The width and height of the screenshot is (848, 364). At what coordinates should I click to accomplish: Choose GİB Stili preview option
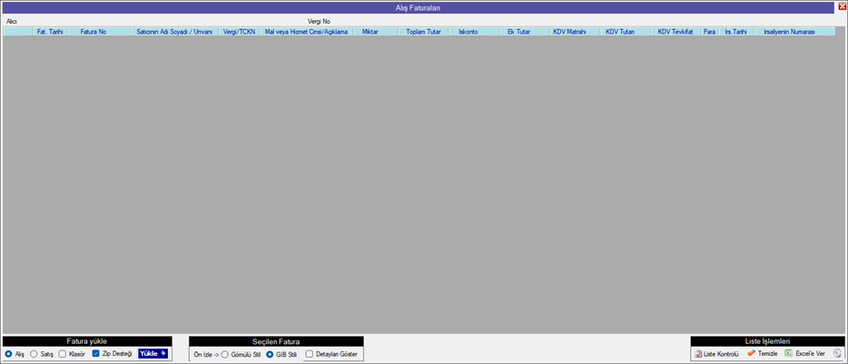[x=270, y=354]
